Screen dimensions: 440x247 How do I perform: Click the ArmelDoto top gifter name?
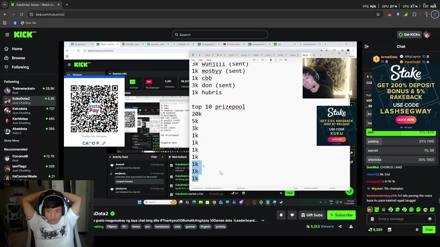click(389, 57)
